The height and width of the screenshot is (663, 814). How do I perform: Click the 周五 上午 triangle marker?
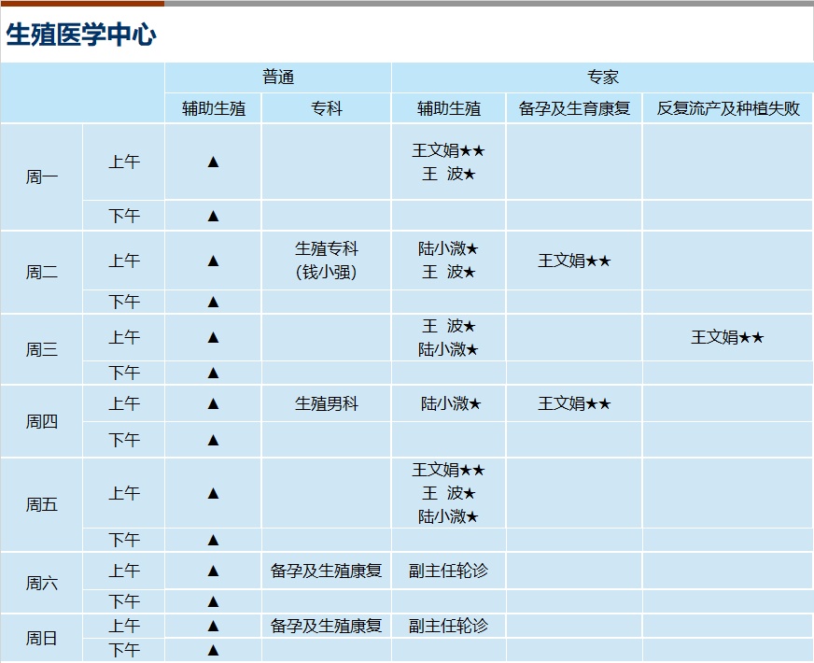(x=214, y=493)
